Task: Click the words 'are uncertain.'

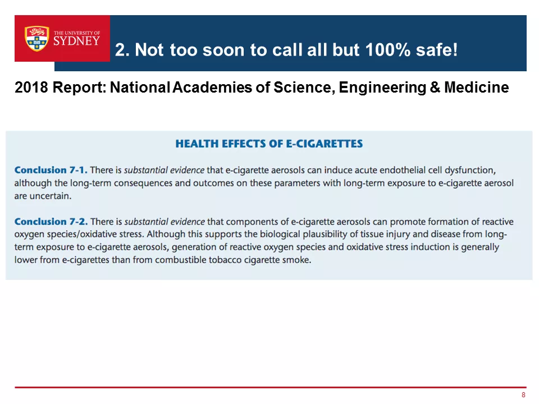Action: [x=43, y=196]
